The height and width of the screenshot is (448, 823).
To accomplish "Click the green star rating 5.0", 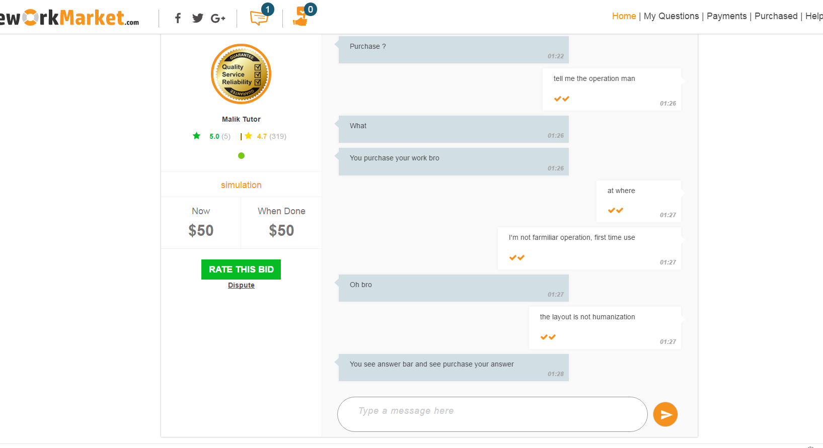I will [x=211, y=136].
